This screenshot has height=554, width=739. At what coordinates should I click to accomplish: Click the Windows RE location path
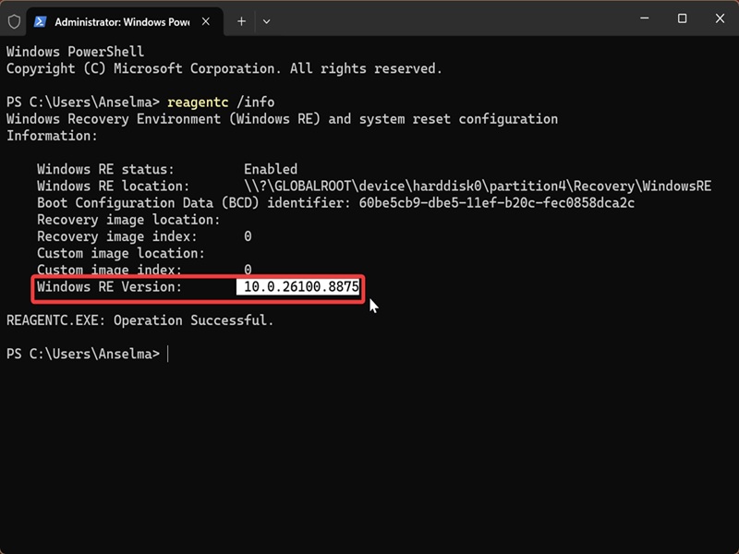click(x=478, y=187)
